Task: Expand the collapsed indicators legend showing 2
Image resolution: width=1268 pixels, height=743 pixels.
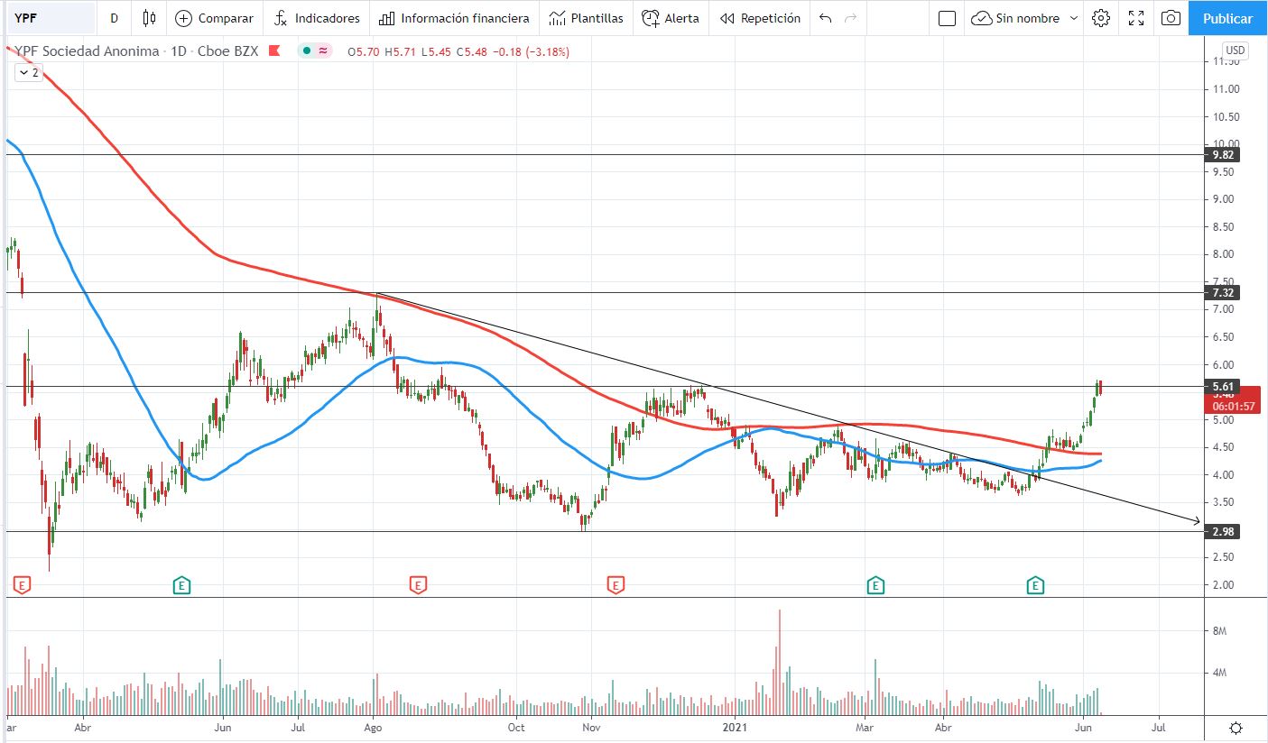Action: pyautogui.click(x=29, y=73)
